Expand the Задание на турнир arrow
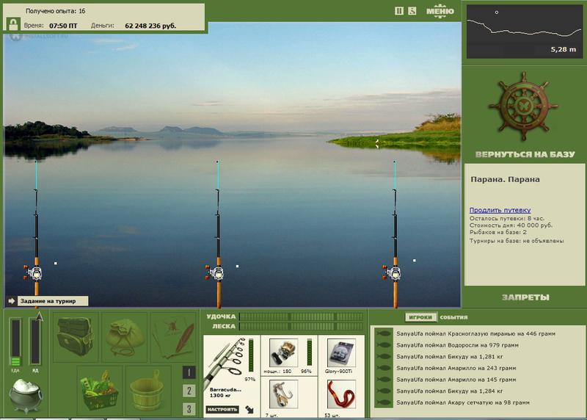The width and height of the screenshot is (587, 420). pyautogui.click(x=12, y=301)
